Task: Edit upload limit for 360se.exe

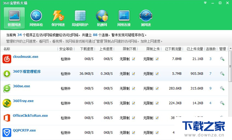Action: point(157,88)
